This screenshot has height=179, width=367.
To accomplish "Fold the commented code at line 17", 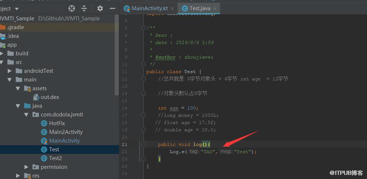I will click(x=144, y=115).
